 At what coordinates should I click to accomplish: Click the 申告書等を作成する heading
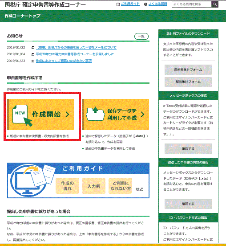click(24, 78)
